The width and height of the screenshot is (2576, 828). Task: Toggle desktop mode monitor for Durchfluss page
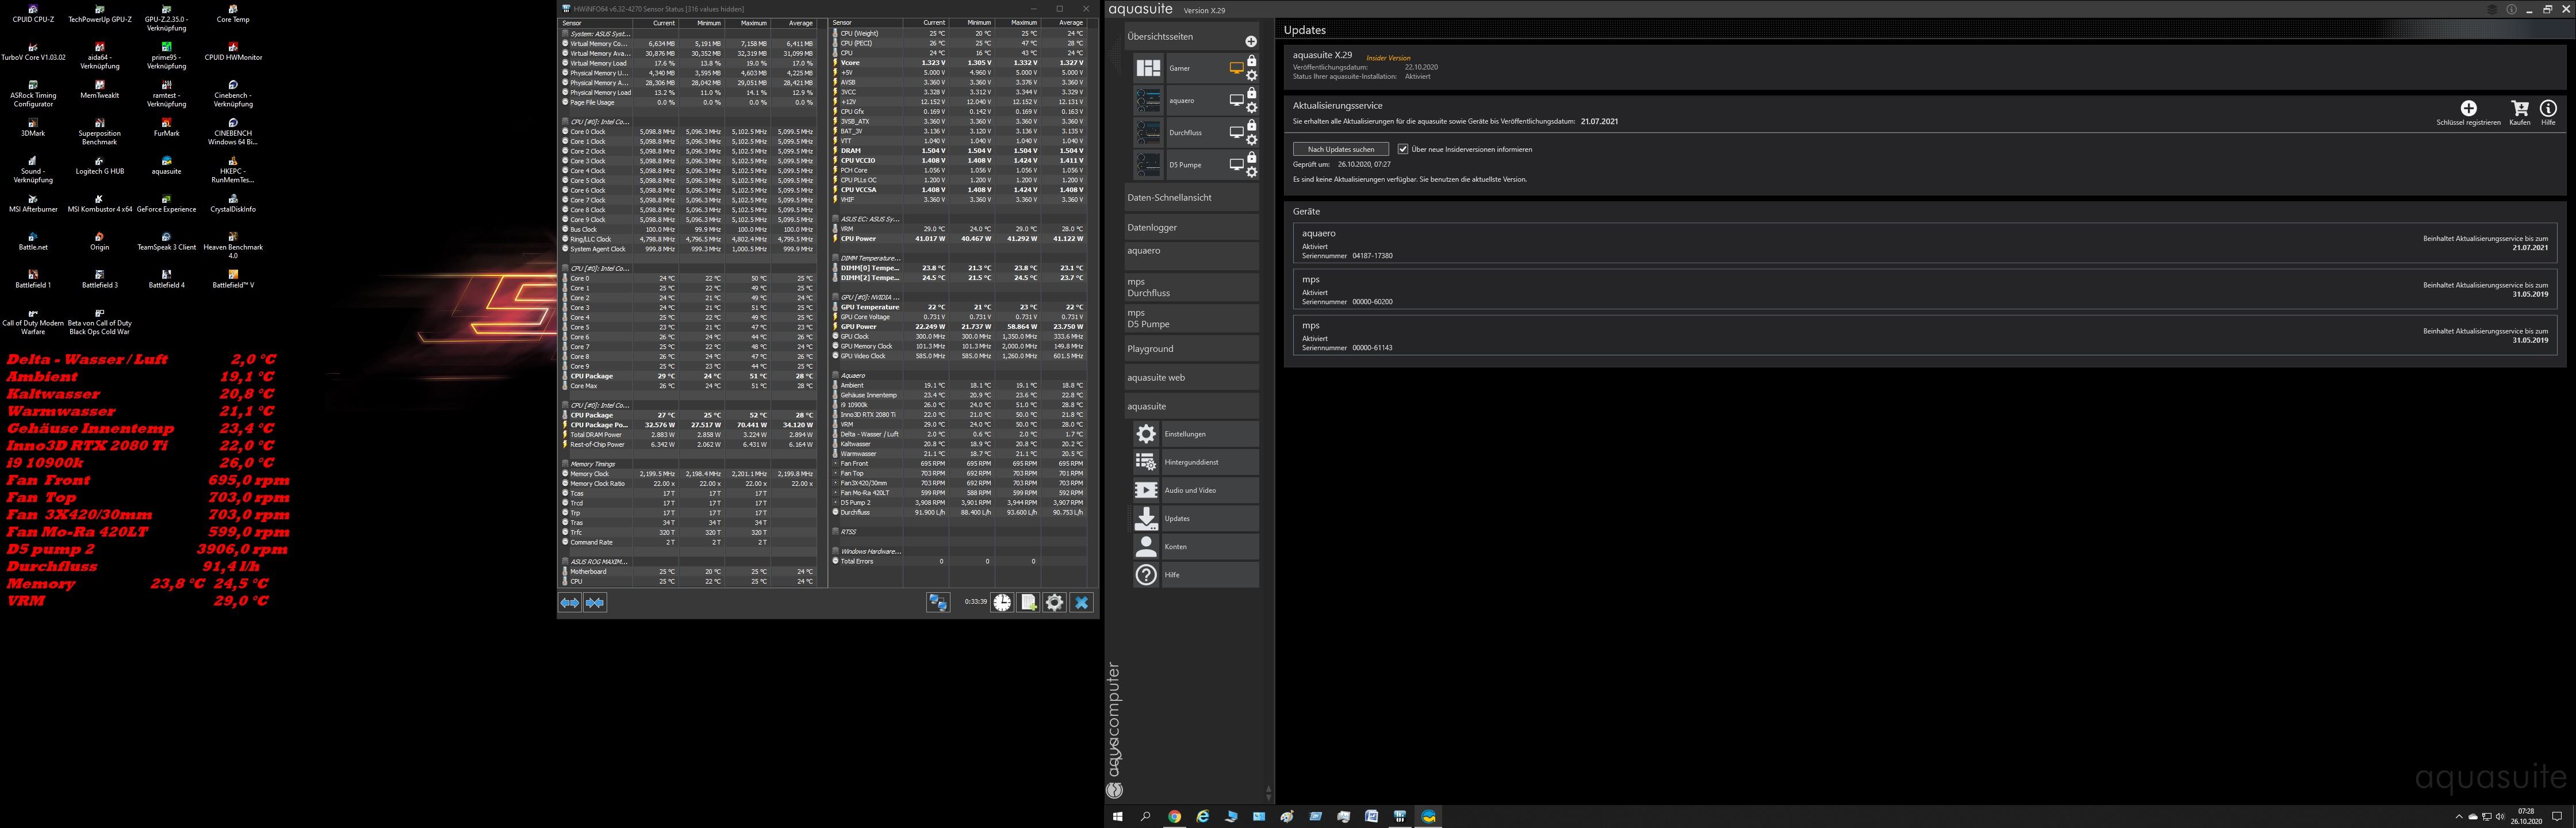pos(1236,132)
